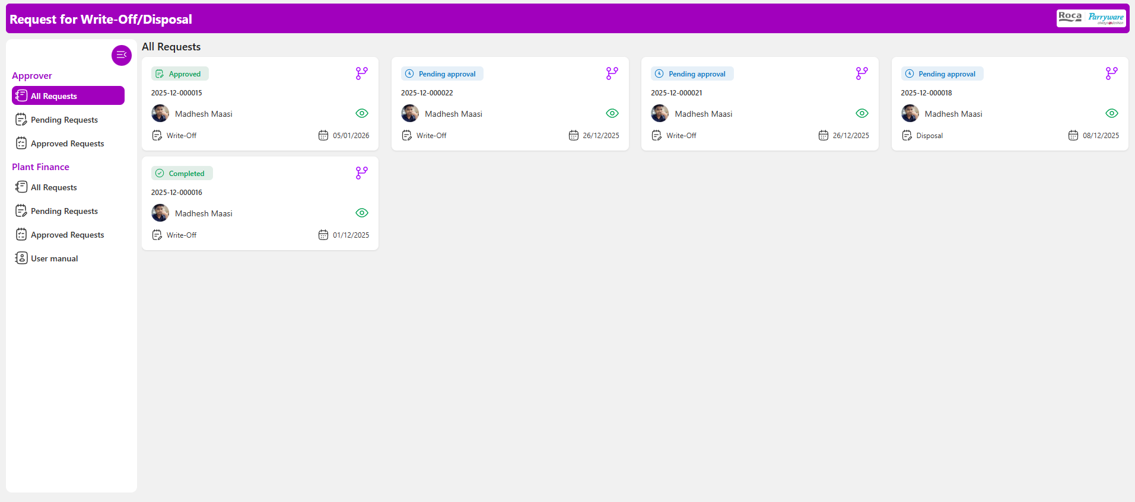This screenshot has height=502, width=1135.
Task: Collapse the sidebar with the purple menu button
Action: [122, 55]
